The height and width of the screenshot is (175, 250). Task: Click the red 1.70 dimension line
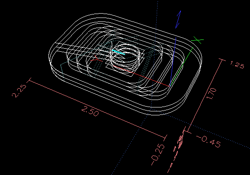point(205,95)
